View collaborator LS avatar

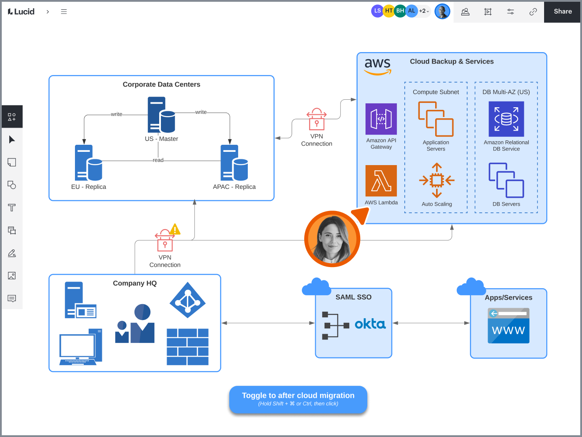[x=377, y=11]
